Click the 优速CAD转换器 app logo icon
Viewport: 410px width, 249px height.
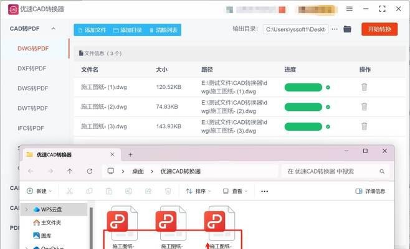tap(13, 9)
